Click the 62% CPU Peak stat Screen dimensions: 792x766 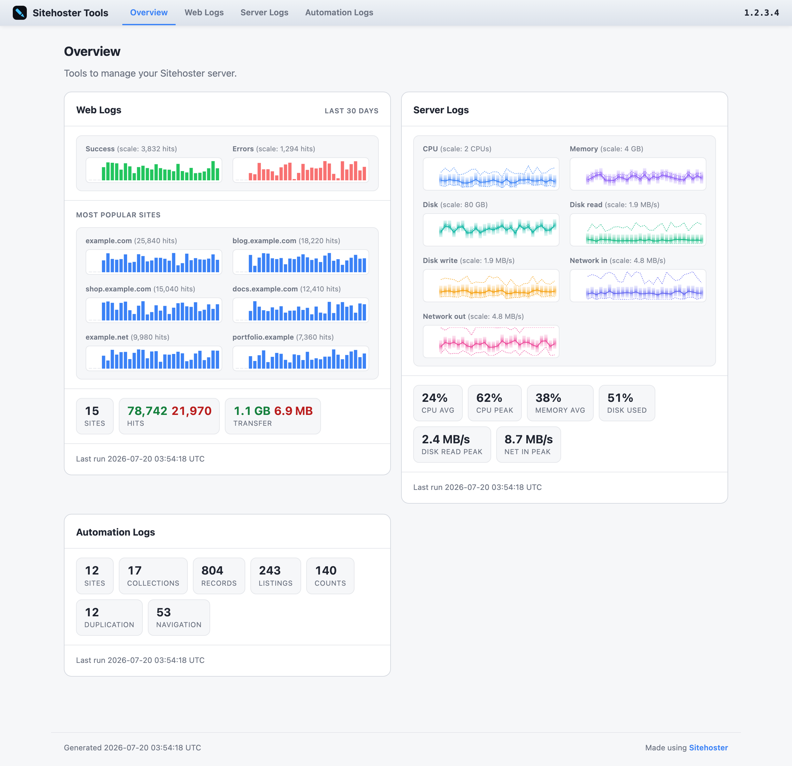(x=495, y=403)
